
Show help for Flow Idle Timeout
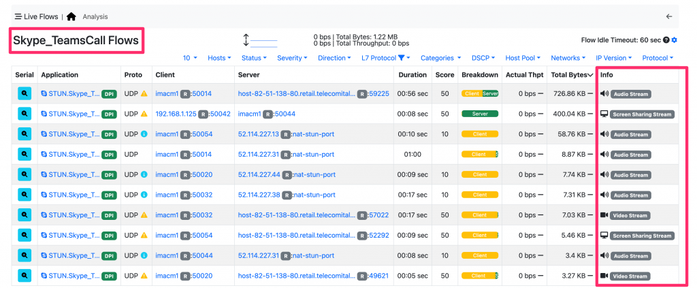(666, 40)
